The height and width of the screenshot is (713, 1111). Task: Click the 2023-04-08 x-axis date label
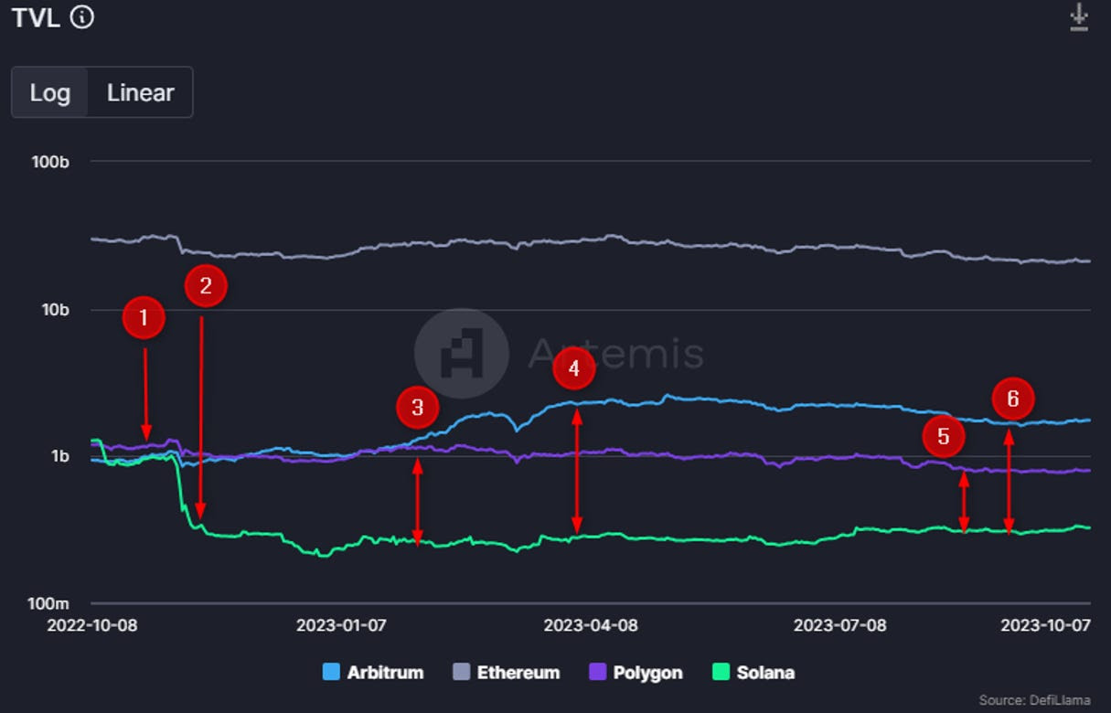(591, 626)
